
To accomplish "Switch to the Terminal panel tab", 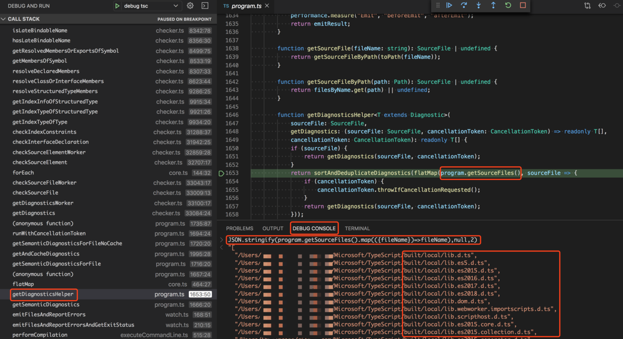I will (x=357, y=229).
